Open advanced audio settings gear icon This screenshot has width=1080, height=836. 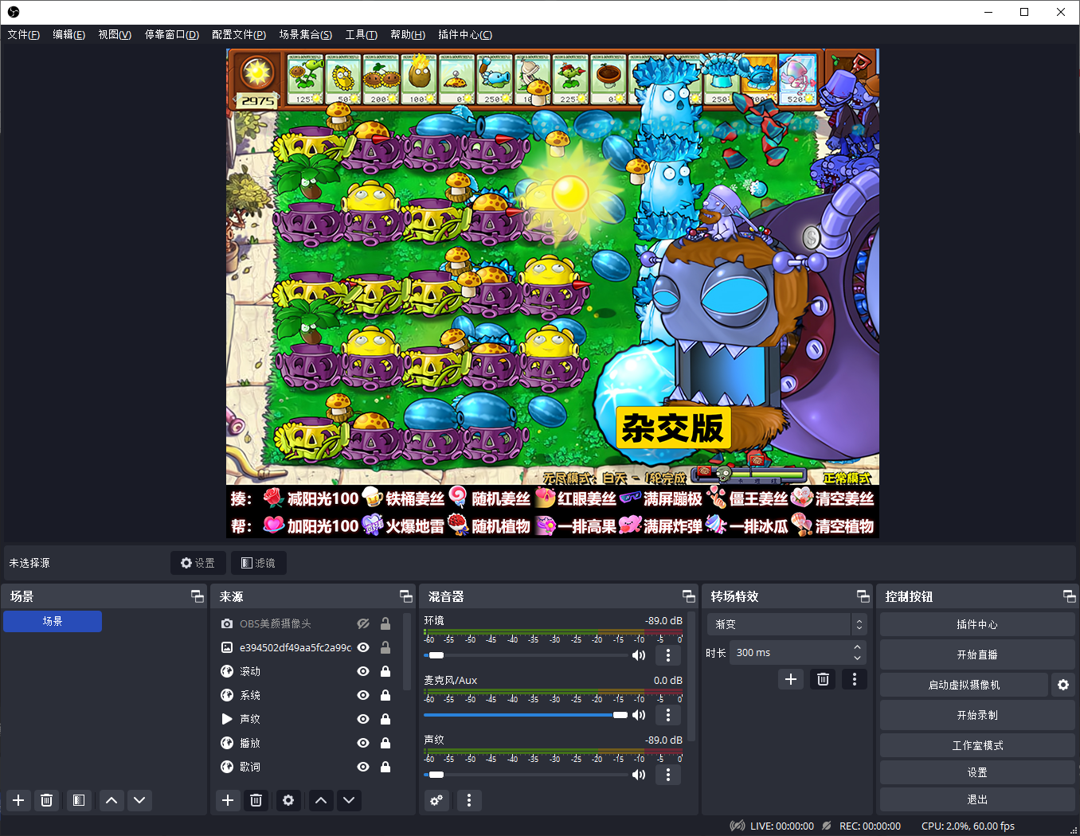(436, 800)
